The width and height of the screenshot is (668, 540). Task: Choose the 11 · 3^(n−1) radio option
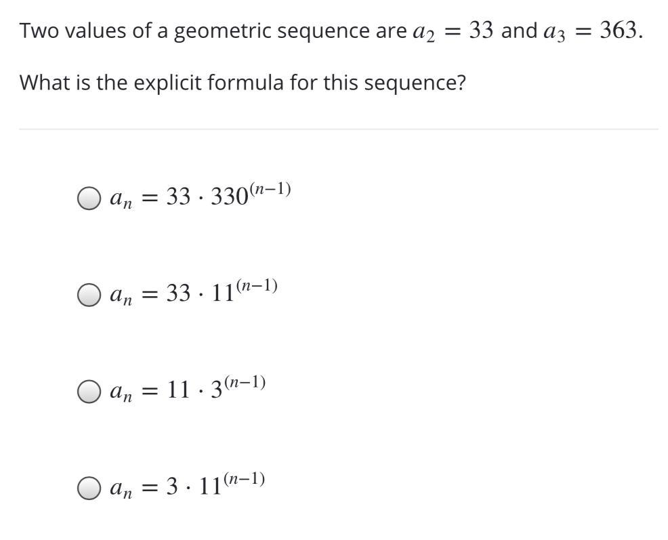[89, 392]
